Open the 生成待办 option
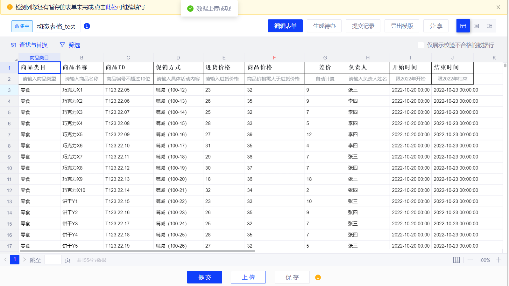 [324, 26]
